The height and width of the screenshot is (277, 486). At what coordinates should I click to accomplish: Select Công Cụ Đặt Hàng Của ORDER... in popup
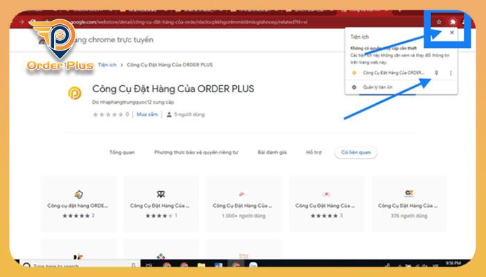(x=394, y=73)
